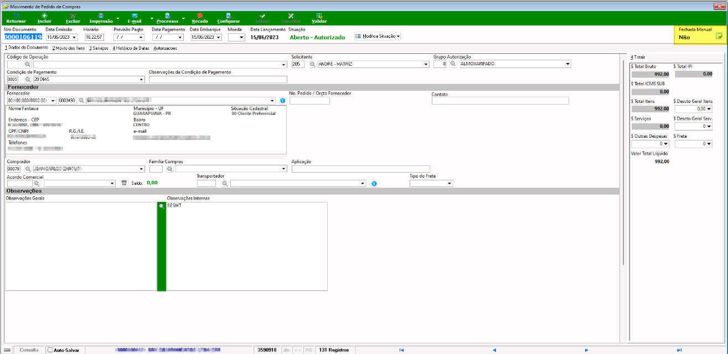Click the Recado message icon
The image size is (728, 354).
coord(200,18)
